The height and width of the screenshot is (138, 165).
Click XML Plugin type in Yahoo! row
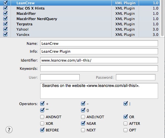[x=125, y=29]
